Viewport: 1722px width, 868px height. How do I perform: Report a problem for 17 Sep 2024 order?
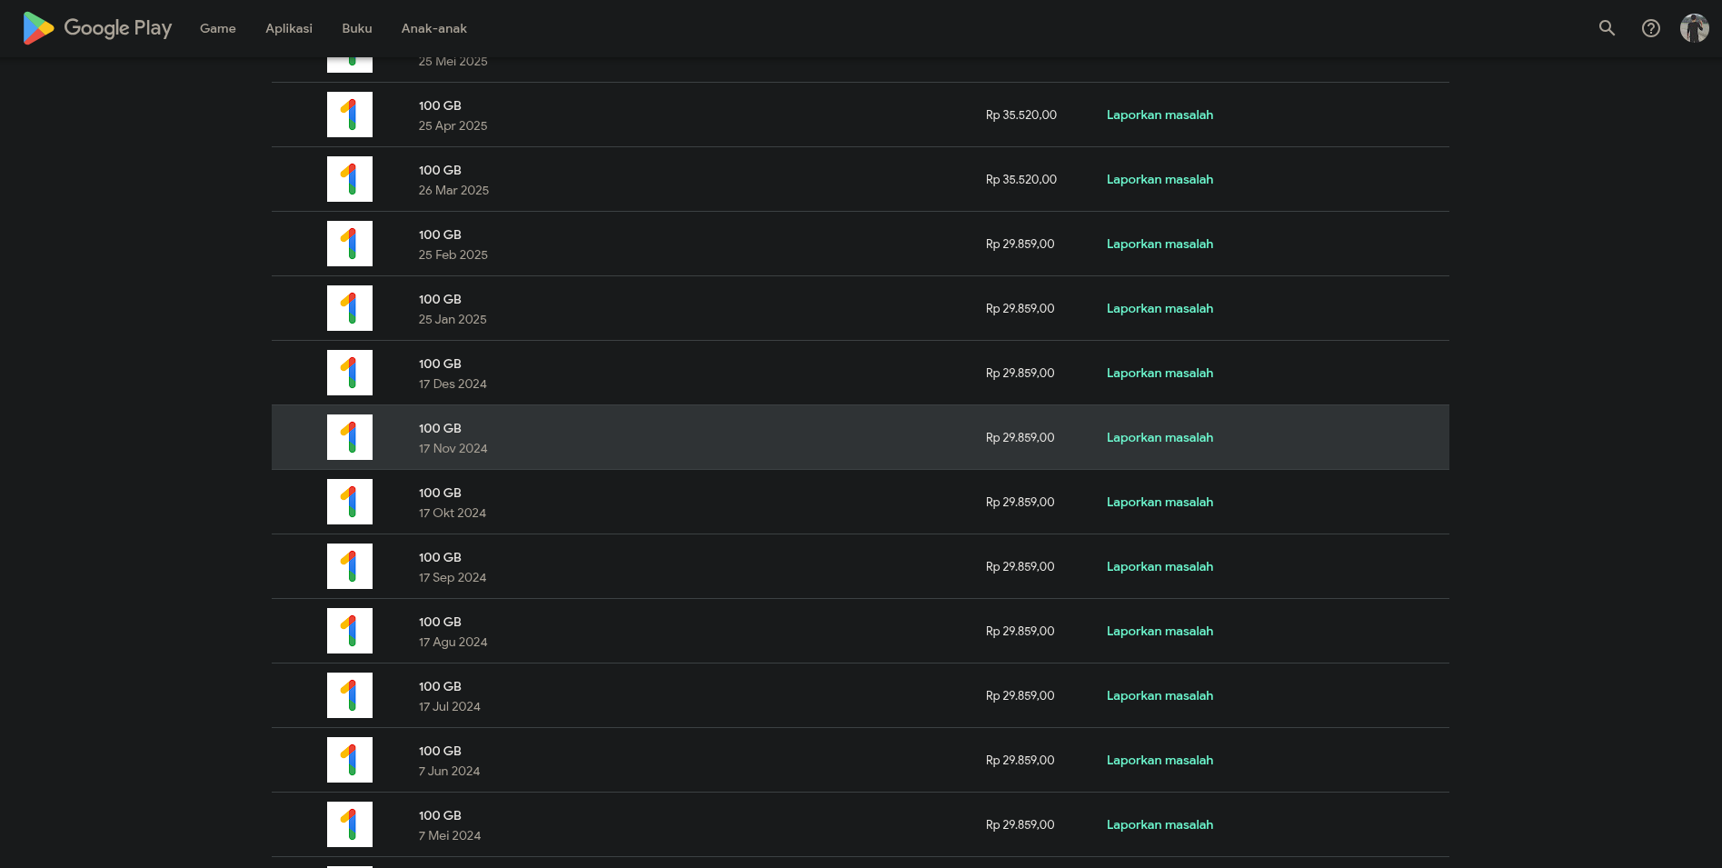coord(1160,566)
